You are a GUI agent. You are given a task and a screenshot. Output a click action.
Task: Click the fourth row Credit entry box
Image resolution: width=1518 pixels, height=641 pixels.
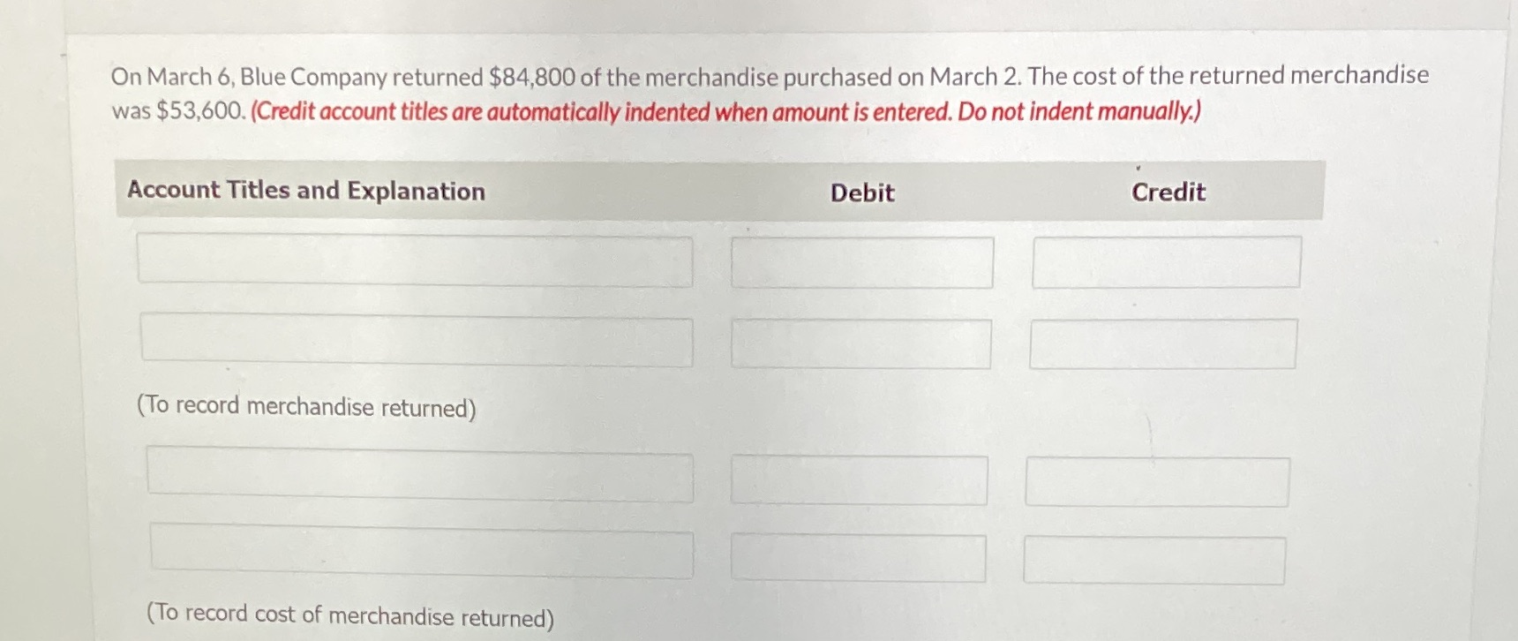click(x=1154, y=558)
